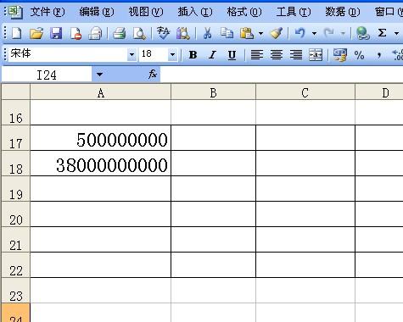Open the 插入(I) menu

(x=195, y=12)
